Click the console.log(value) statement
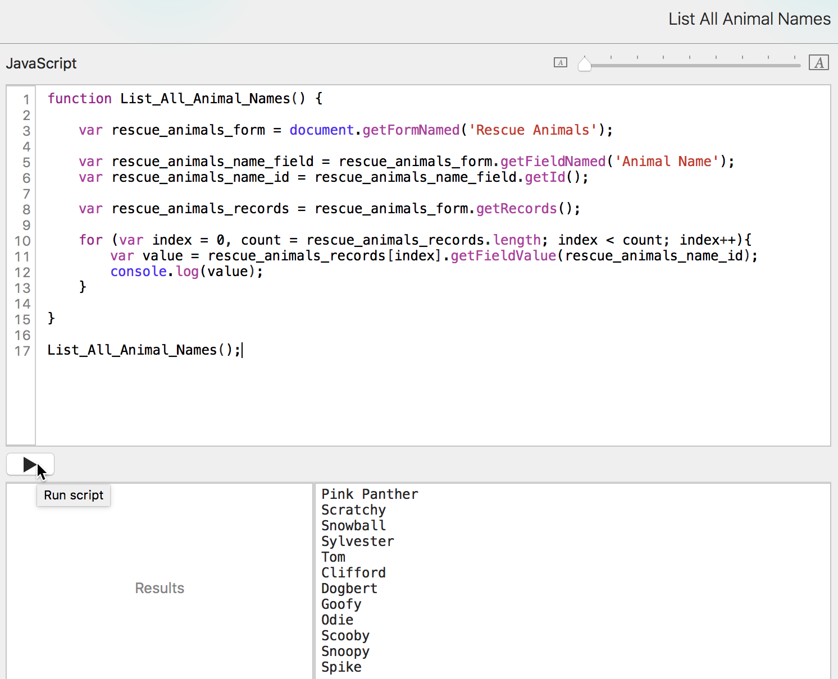The height and width of the screenshot is (679, 838). 186,272
